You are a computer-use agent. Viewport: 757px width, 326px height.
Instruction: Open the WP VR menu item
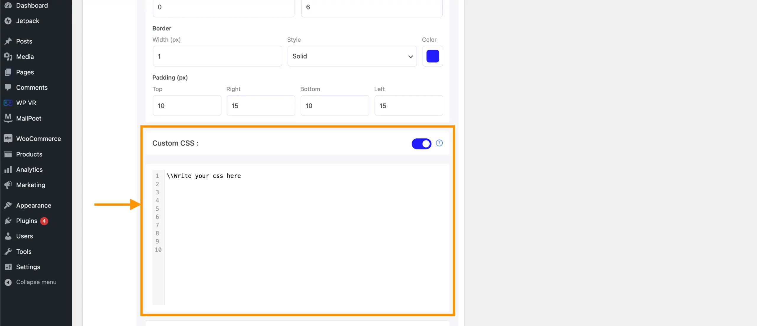coord(26,102)
